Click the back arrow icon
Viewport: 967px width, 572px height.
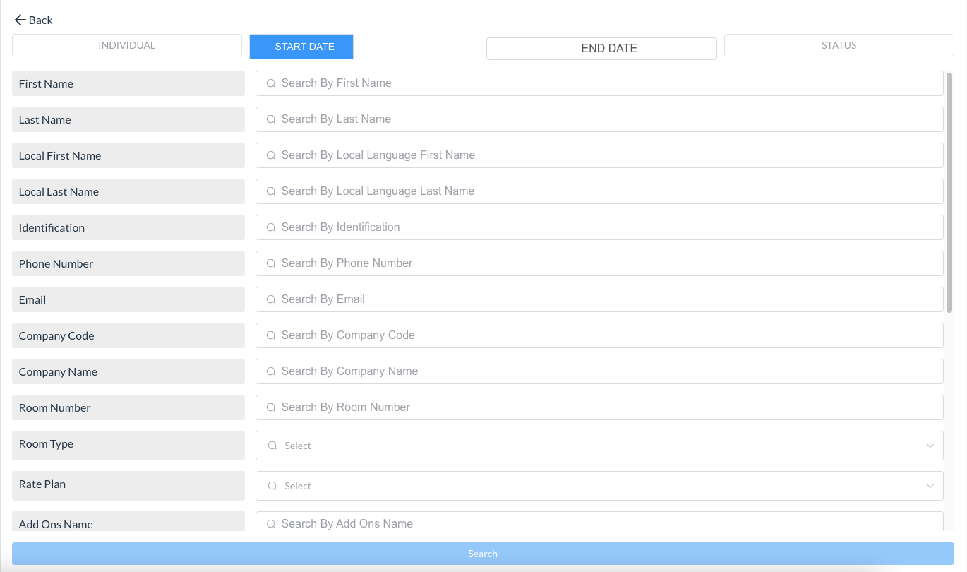click(20, 20)
